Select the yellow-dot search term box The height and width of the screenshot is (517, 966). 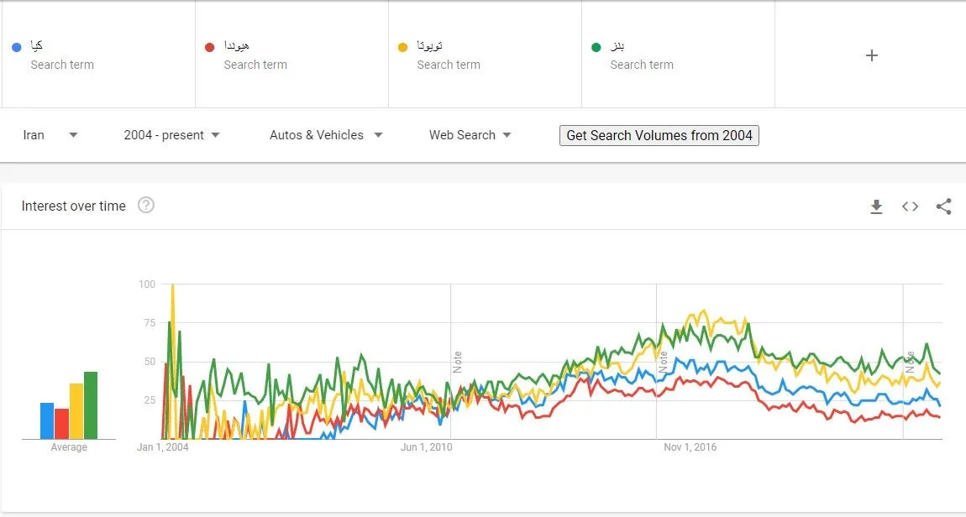click(485, 55)
